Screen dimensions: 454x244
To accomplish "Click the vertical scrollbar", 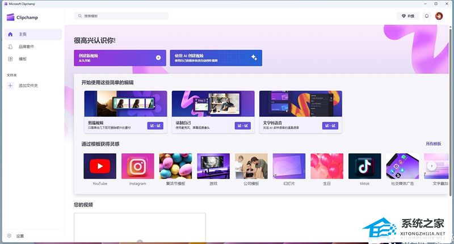I will click(451, 111).
